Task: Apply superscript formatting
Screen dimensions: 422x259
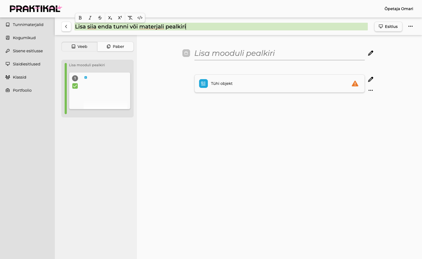Action: 120,18
